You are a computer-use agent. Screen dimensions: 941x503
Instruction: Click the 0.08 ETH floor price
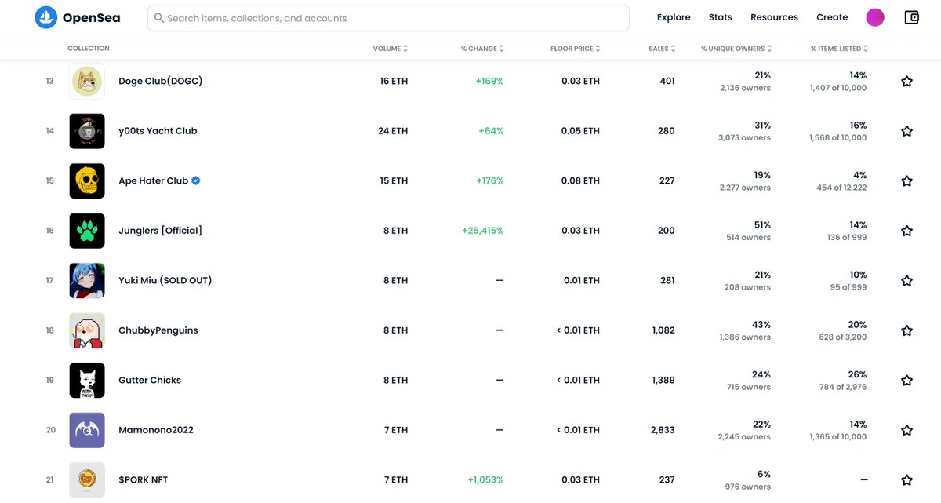(x=580, y=180)
